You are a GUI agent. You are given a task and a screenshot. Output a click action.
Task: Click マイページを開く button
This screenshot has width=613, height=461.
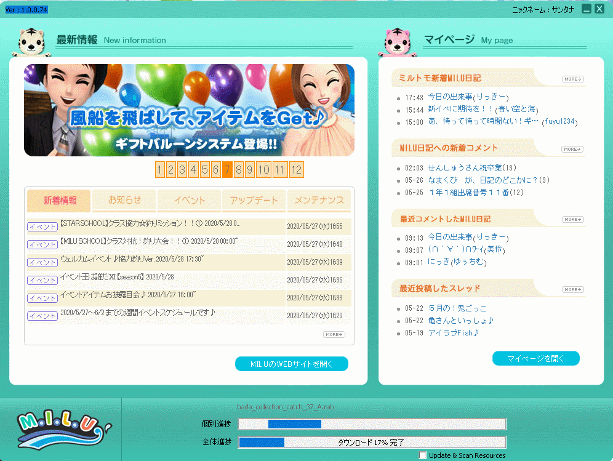[535, 358]
